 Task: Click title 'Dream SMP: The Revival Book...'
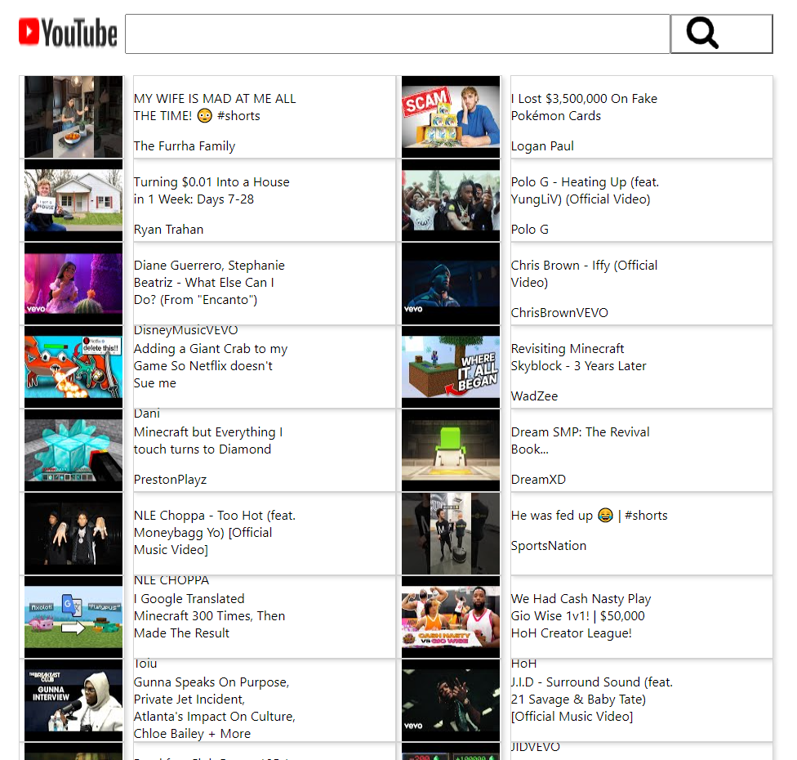point(580,440)
